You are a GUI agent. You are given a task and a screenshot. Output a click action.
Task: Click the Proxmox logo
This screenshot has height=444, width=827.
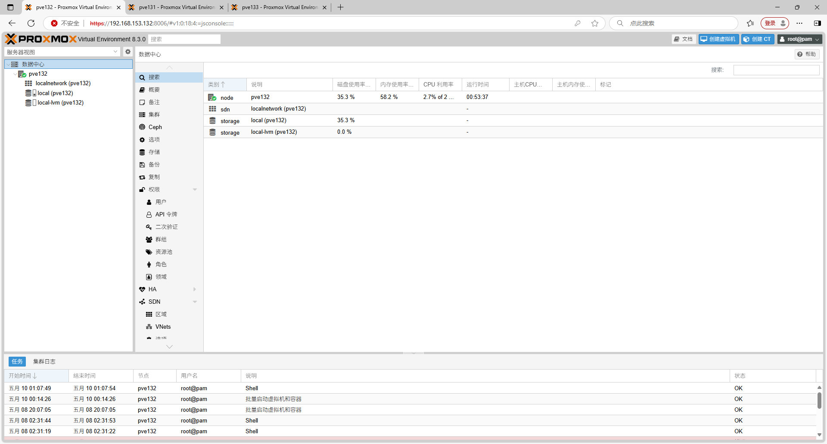[x=41, y=39]
